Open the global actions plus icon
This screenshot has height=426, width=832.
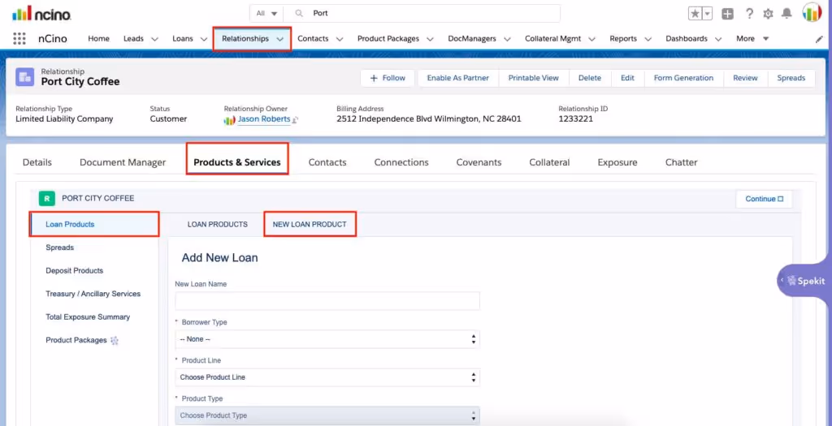pos(727,14)
